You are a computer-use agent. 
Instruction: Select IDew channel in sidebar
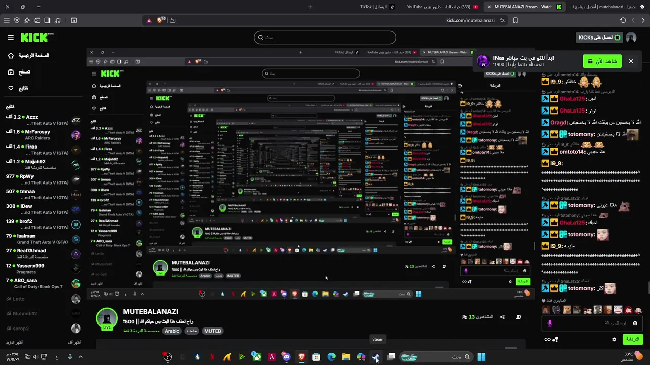(x=43, y=209)
